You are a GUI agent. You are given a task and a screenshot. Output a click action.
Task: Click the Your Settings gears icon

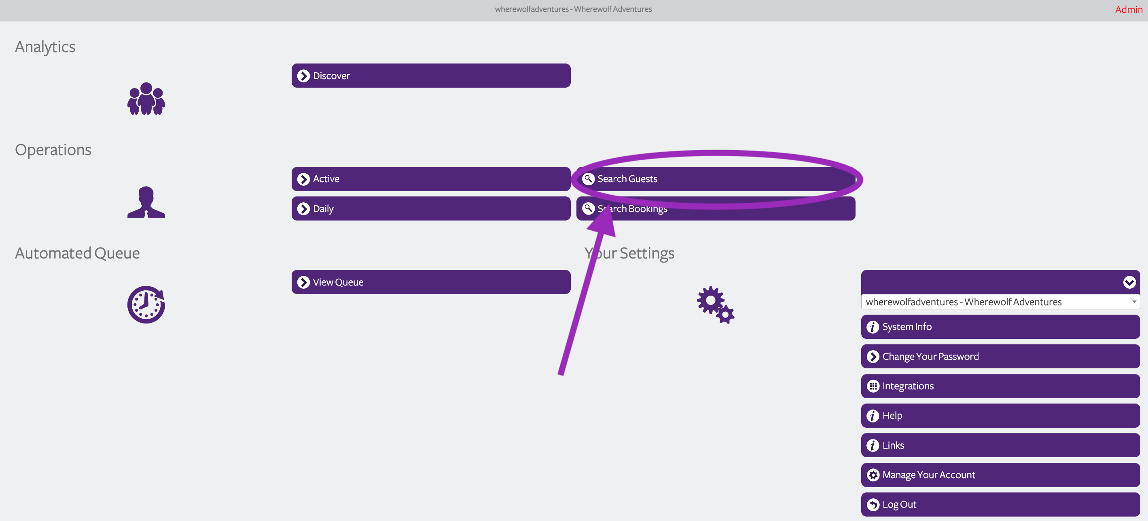pyautogui.click(x=716, y=305)
